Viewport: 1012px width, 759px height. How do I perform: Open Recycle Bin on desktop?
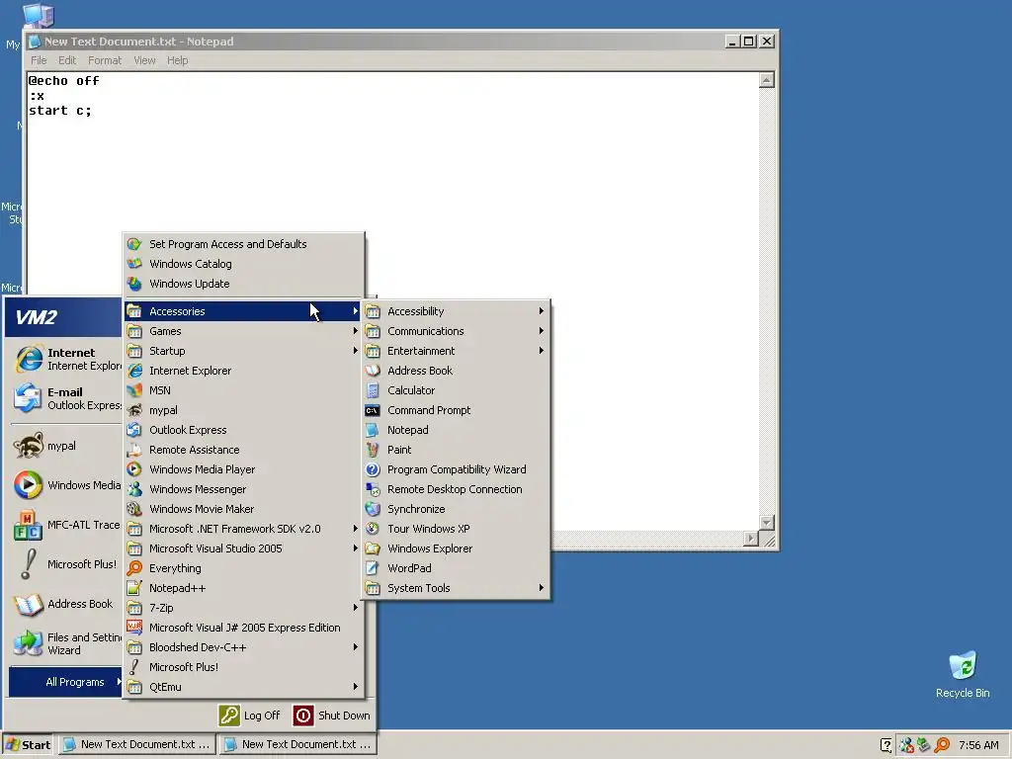click(963, 675)
